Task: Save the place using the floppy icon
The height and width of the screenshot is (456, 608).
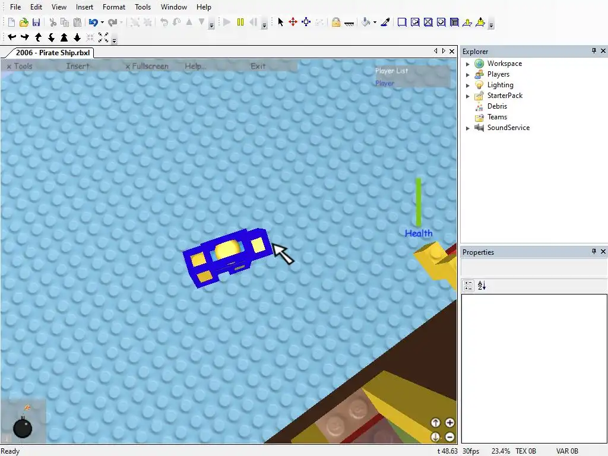Action: pos(36,23)
